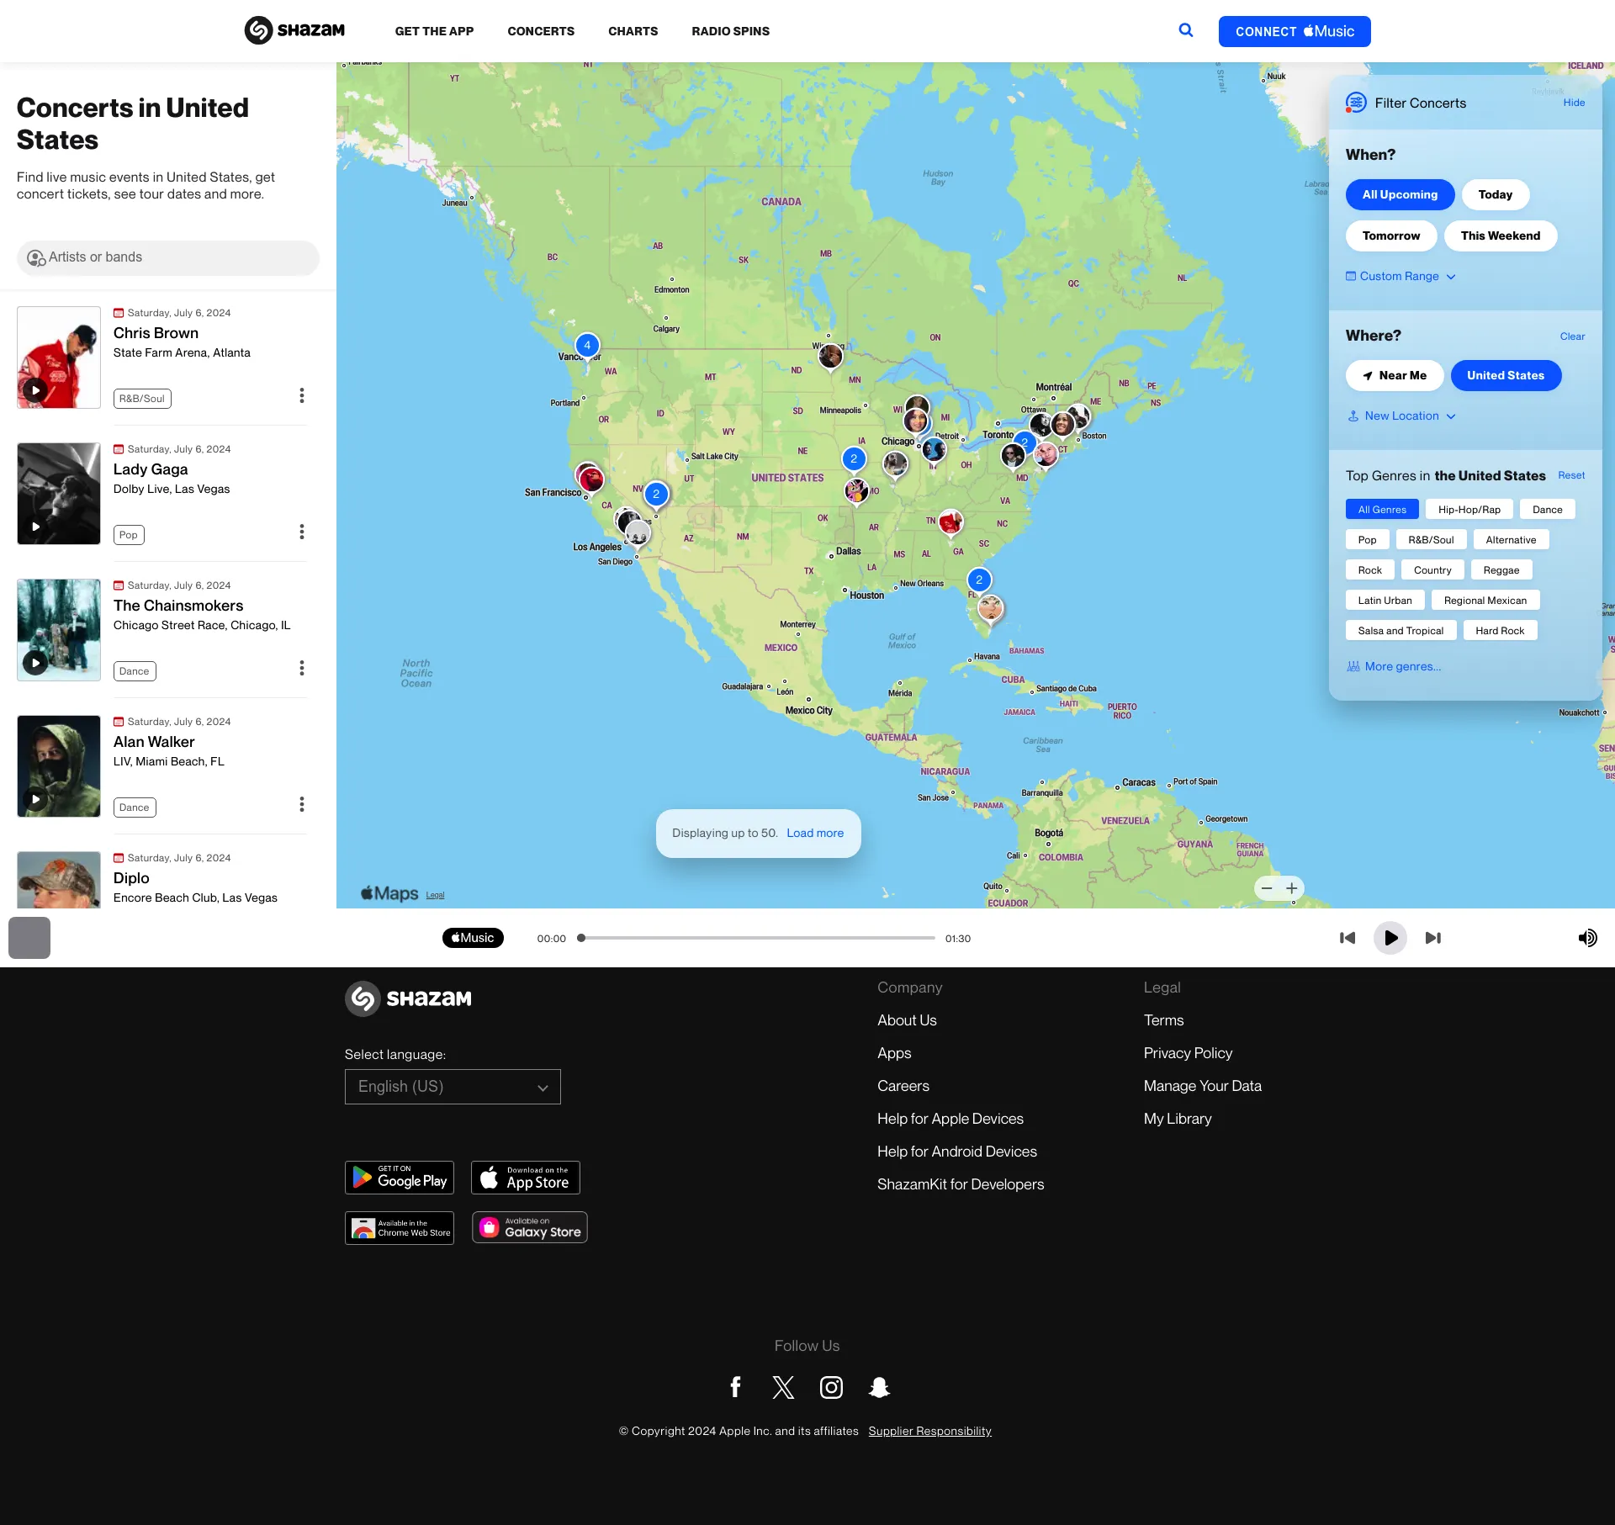Select Today filter toggle button
Image resolution: width=1615 pixels, height=1525 pixels.
pos(1496,193)
